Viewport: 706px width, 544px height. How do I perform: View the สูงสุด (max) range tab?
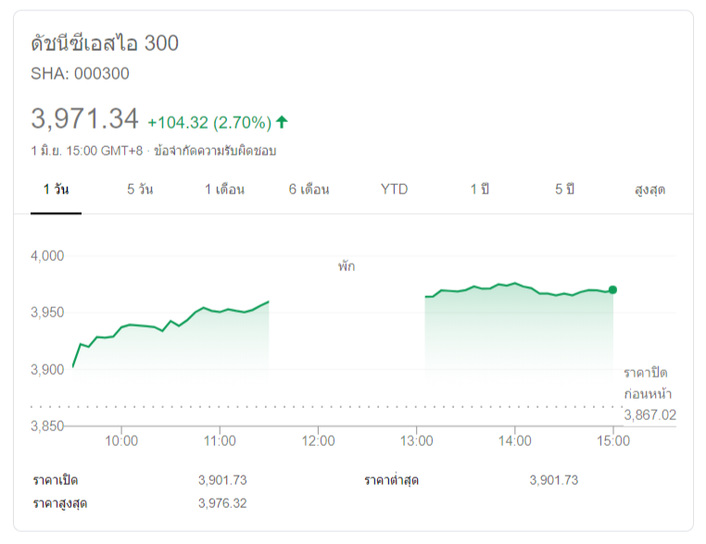click(x=649, y=190)
